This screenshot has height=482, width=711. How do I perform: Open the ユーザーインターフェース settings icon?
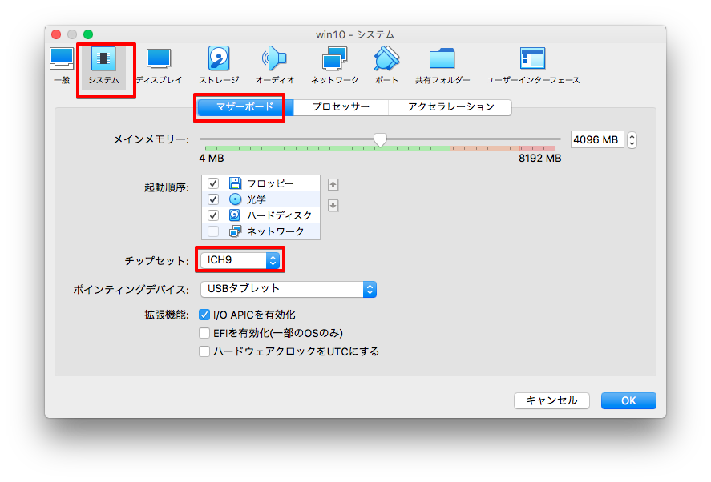click(x=533, y=66)
